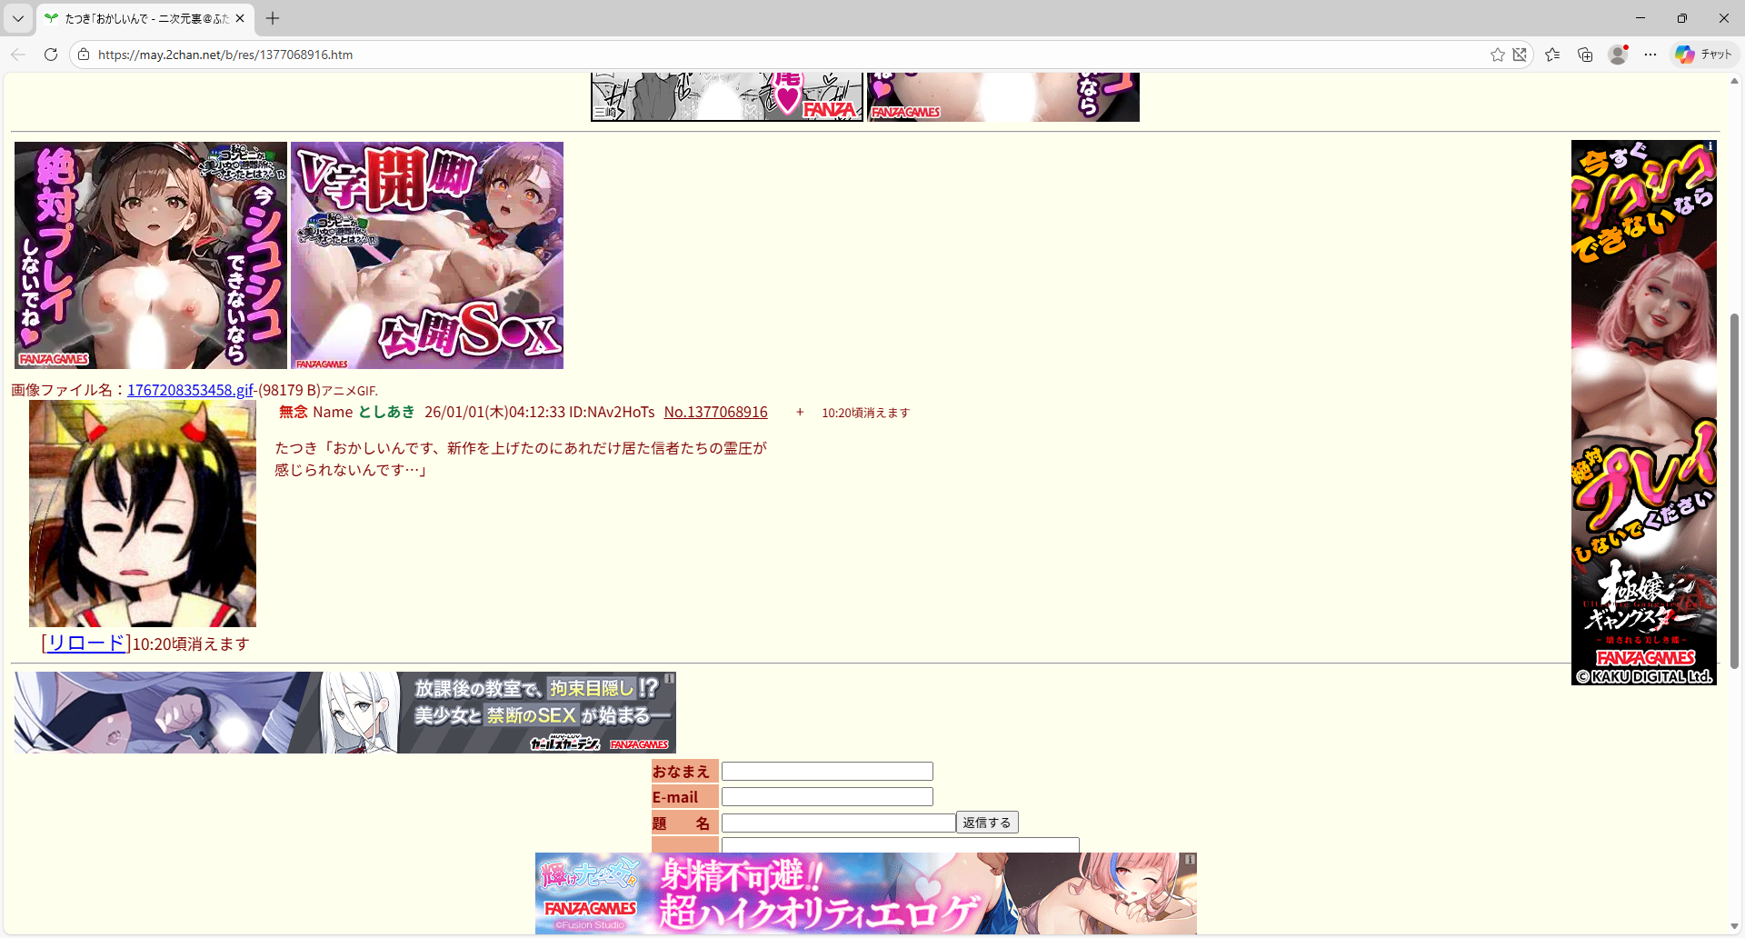The height and width of the screenshot is (938, 1745).
Task: Expand the tab search dropdown chevron
Action: tap(18, 18)
